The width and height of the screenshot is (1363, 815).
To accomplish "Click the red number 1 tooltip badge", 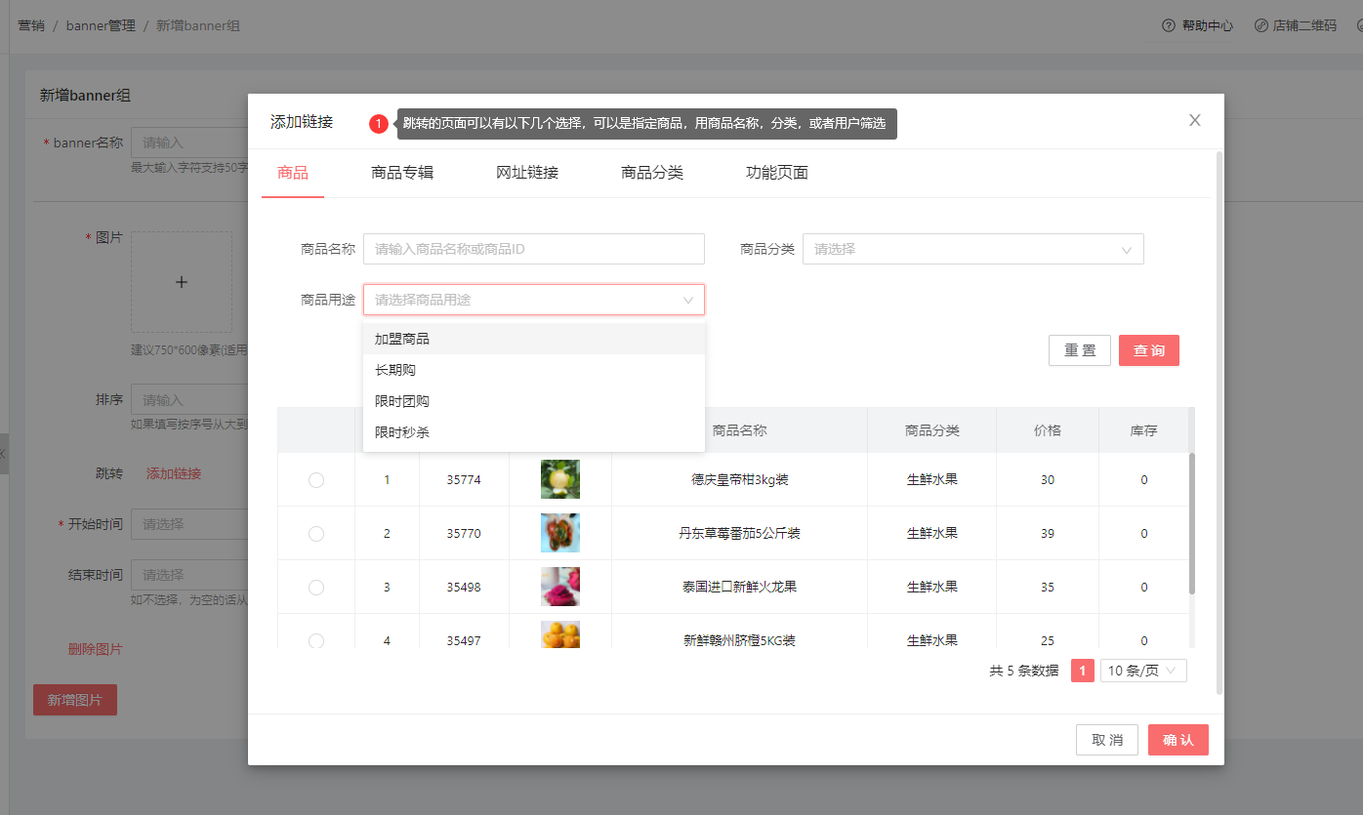I will (x=379, y=124).
